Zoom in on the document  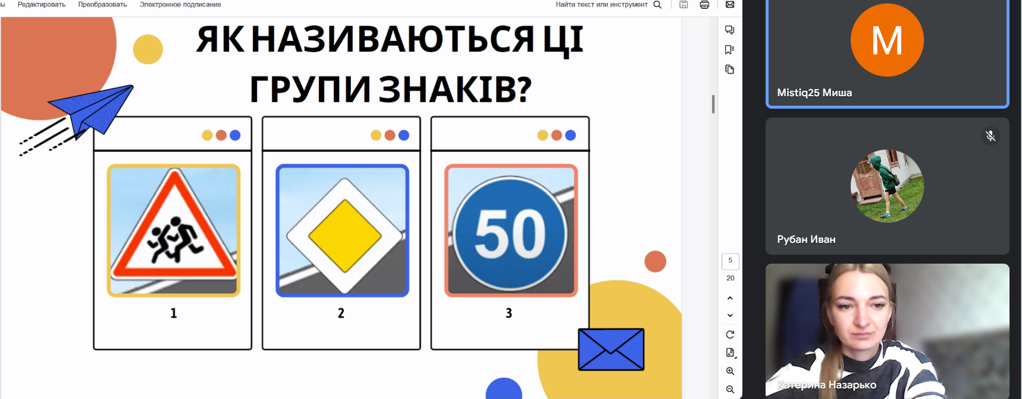click(730, 371)
